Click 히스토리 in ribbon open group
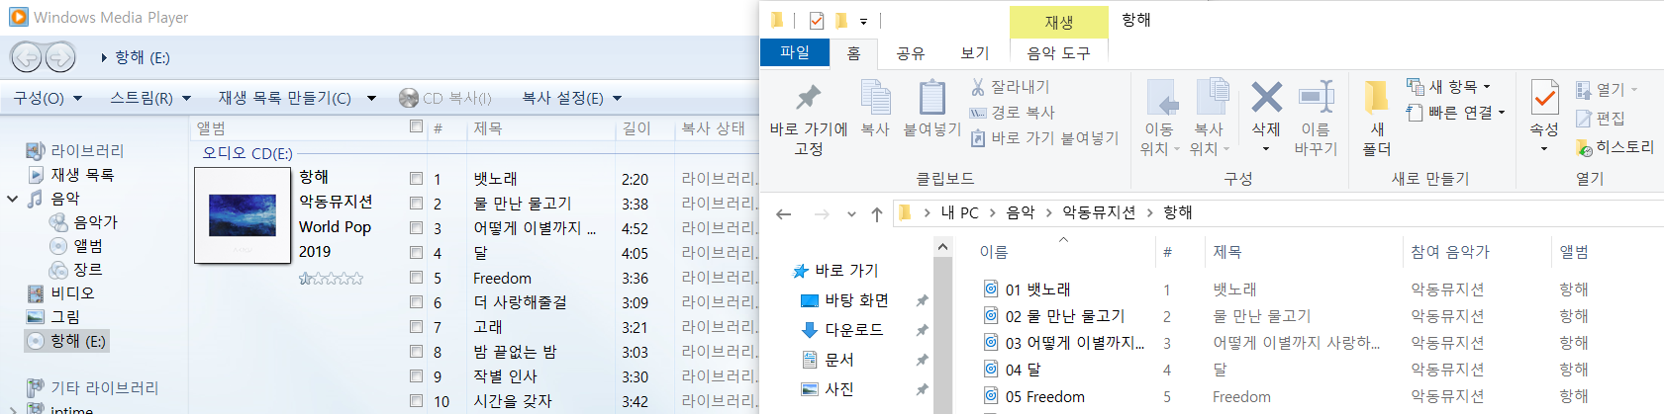This screenshot has height=414, width=1664. pyautogui.click(x=1615, y=147)
